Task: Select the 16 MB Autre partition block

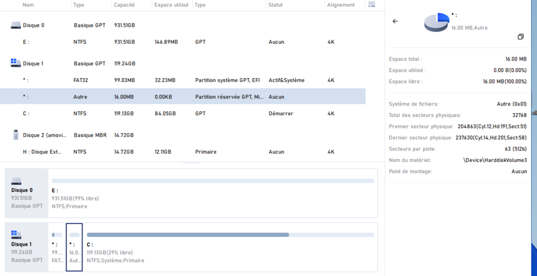Action: pyautogui.click(x=74, y=247)
